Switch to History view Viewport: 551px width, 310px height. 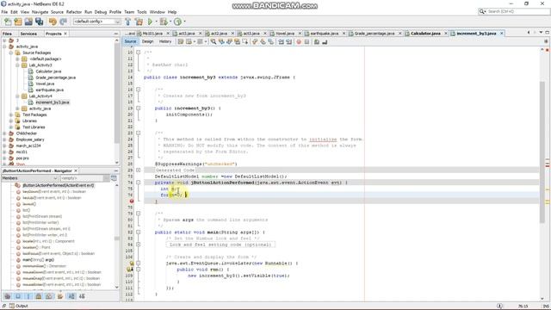(165, 41)
